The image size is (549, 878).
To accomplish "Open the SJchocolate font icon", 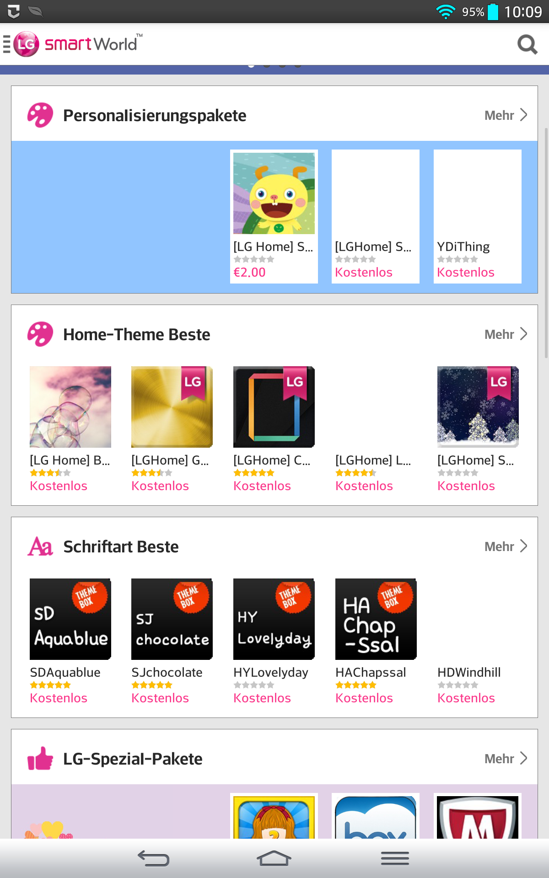I will coord(172,619).
